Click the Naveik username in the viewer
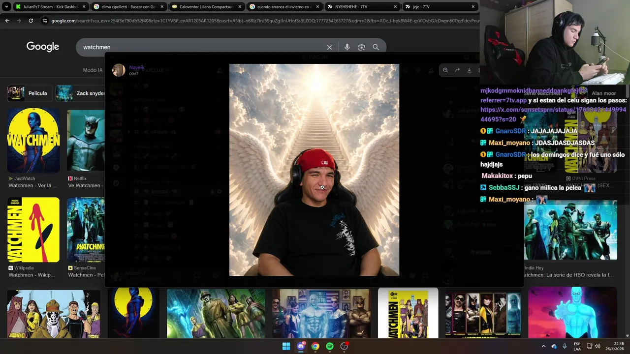This screenshot has height=354, width=630. coord(136,67)
